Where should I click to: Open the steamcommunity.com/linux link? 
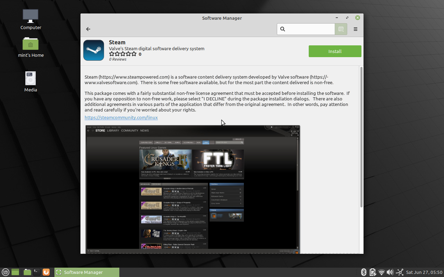(121, 117)
